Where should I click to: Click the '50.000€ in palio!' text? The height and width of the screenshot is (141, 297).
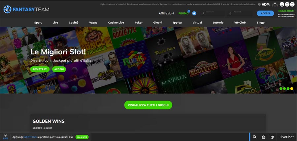click(42, 128)
